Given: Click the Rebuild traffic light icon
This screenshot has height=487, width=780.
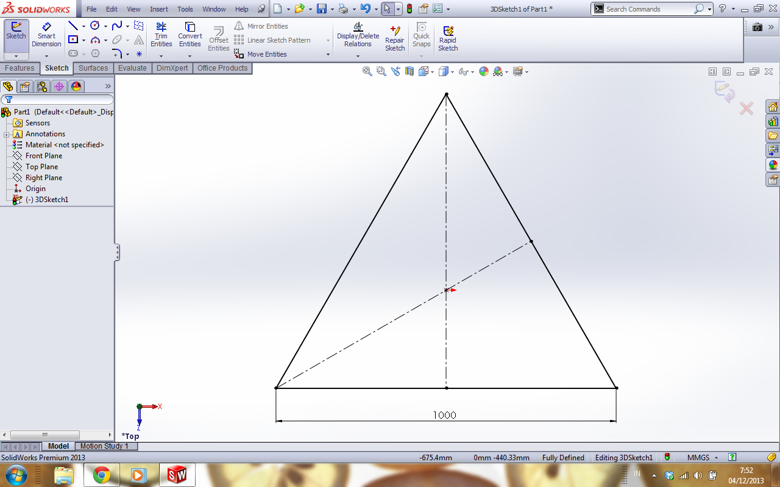Looking at the screenshot, I should [409, 9].
